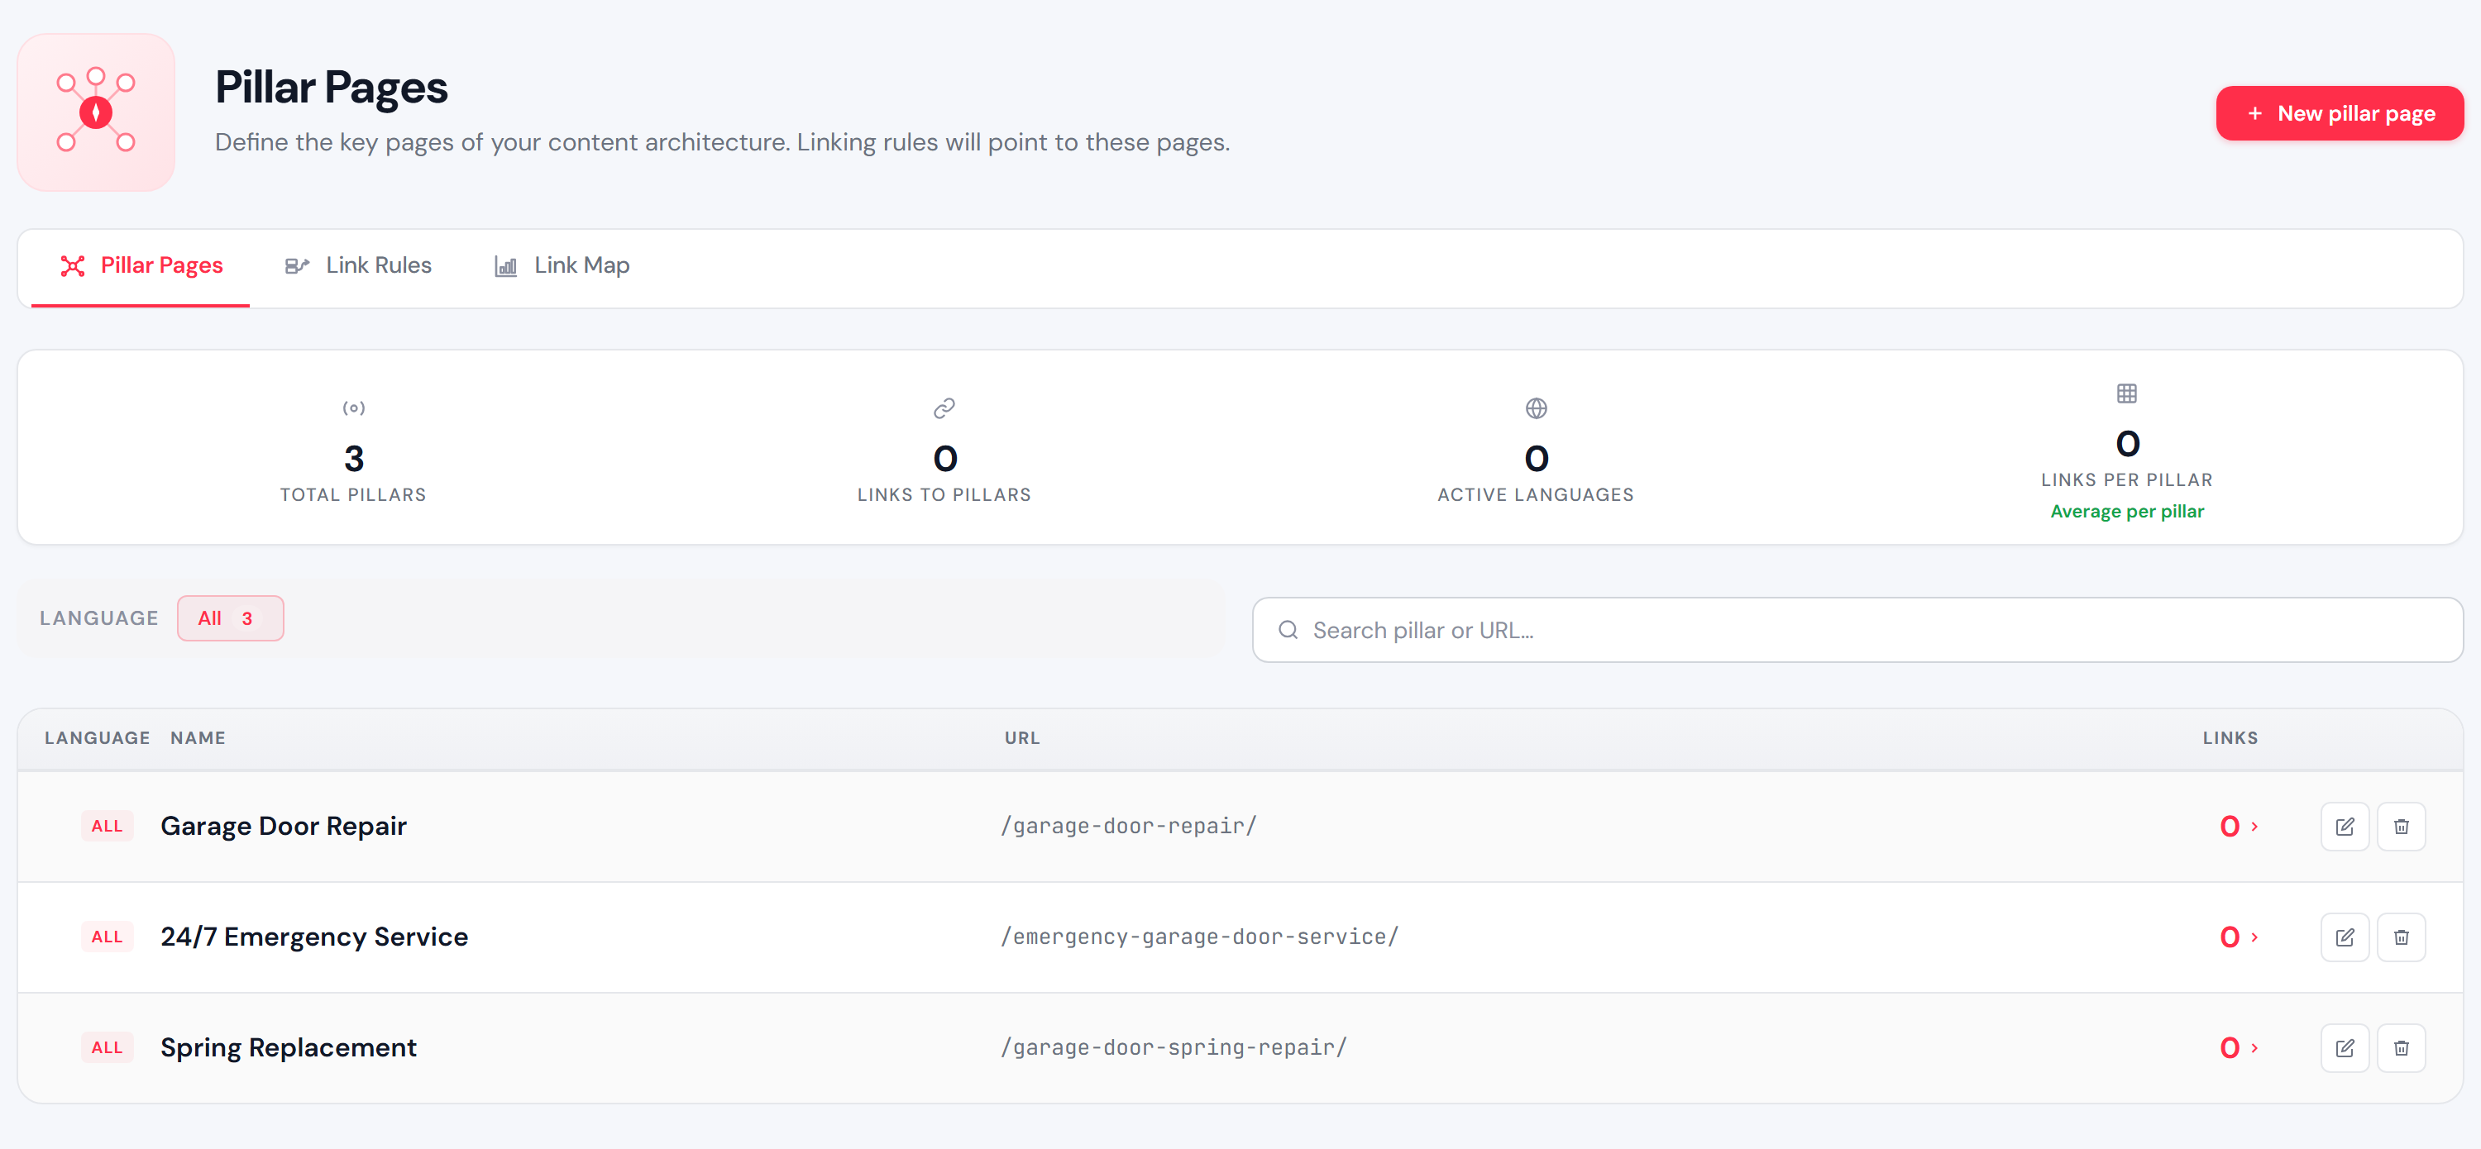This screenshot has height=1149, width=2481.
Task: Click the Pillar Pages tab icon
Action: point(74,266)
